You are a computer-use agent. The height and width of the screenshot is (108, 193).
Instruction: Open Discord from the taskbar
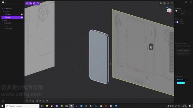(x=57, y=106)
